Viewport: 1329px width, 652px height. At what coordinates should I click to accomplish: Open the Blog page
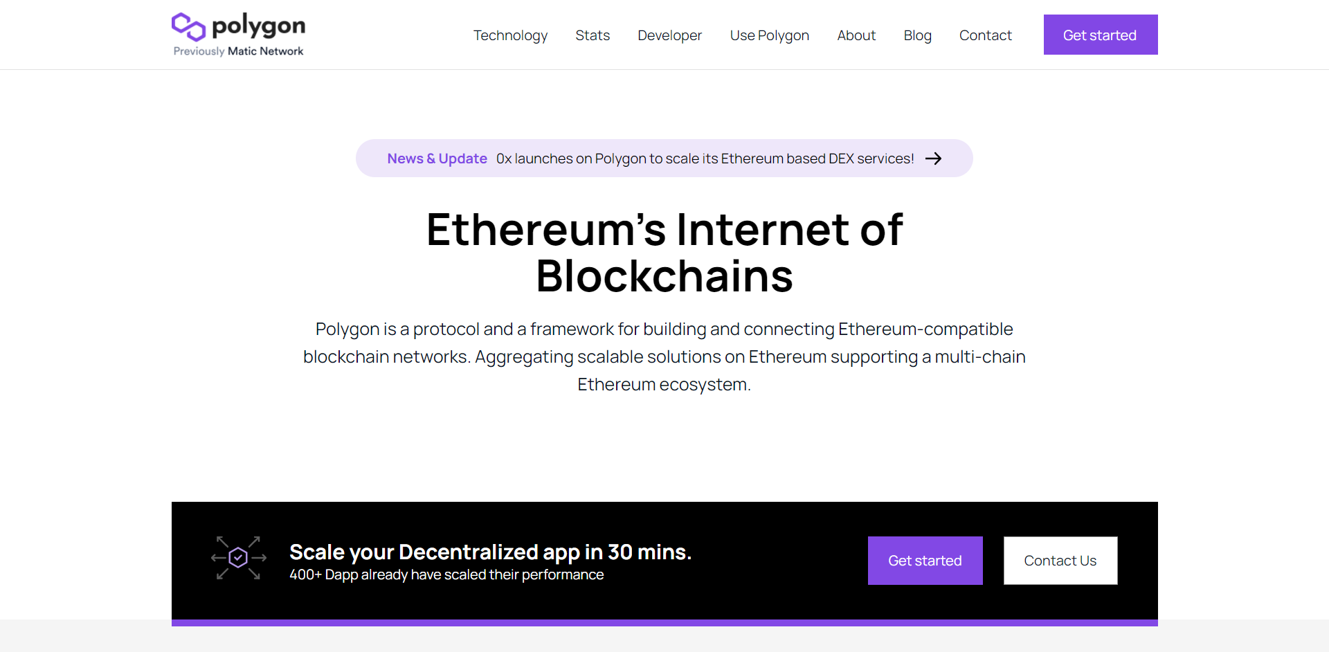coord(917,35)
